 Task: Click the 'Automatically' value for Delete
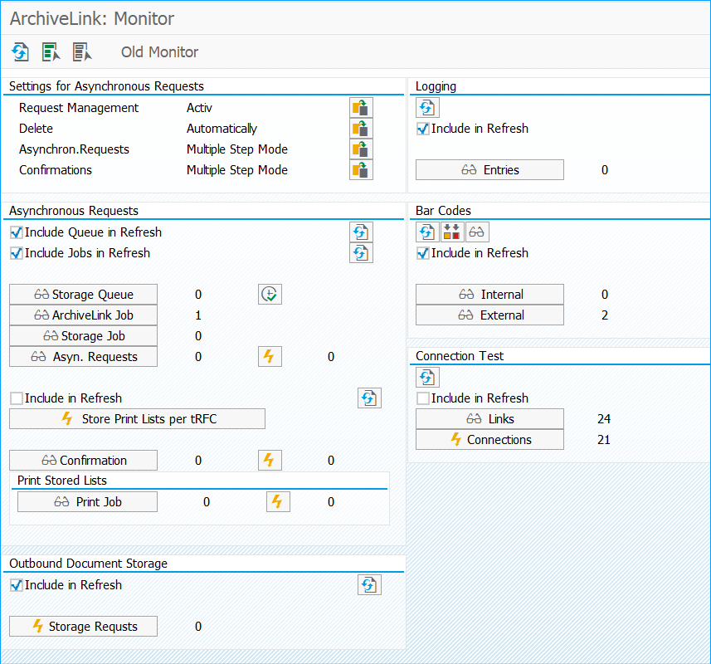pos(222,129)
